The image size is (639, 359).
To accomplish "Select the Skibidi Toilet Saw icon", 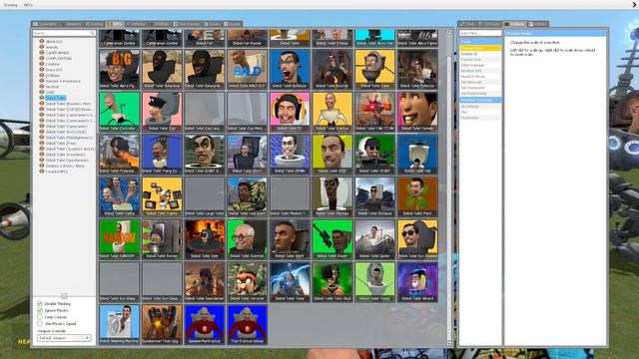I will point(205,239).
